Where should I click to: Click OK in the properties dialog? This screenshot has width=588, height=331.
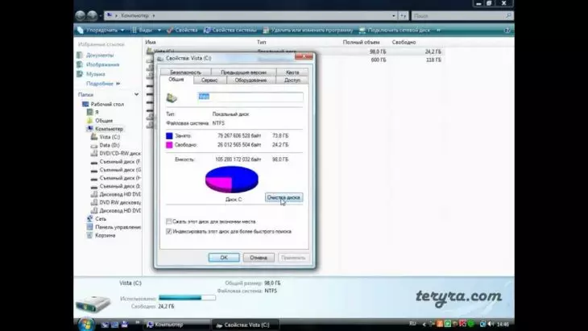pos(224,258)
